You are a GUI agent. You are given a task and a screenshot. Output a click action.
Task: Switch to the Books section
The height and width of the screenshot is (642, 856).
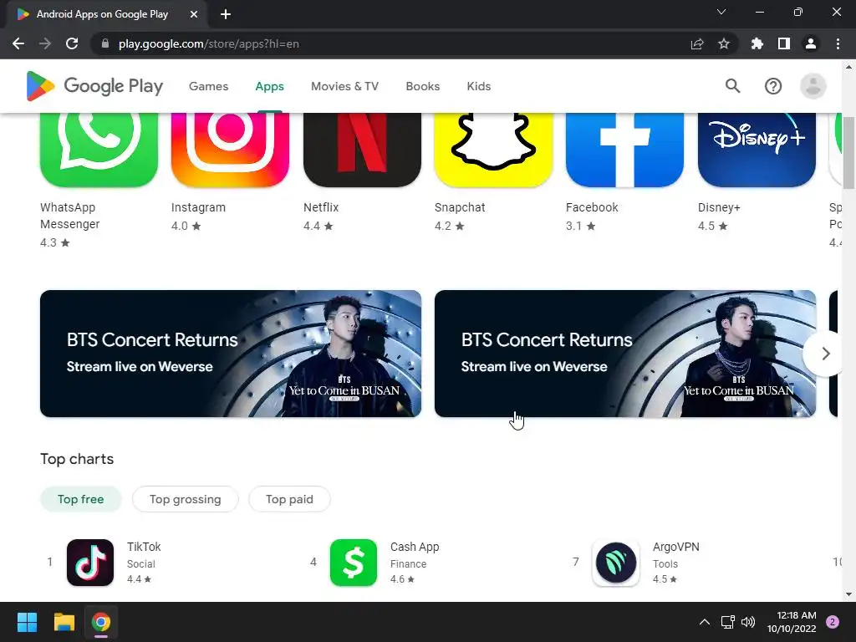click(422, 86)
